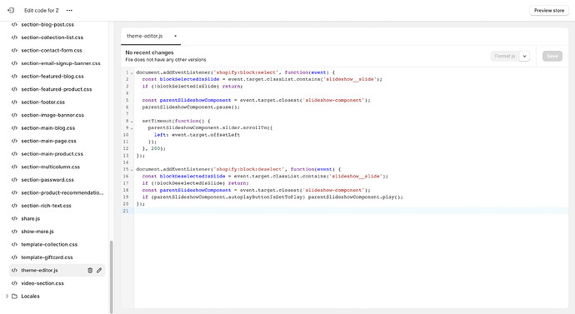Open the Format js dropdown arrow
The width and height of the screenshot is (575, 314).
tap(525, 56)
